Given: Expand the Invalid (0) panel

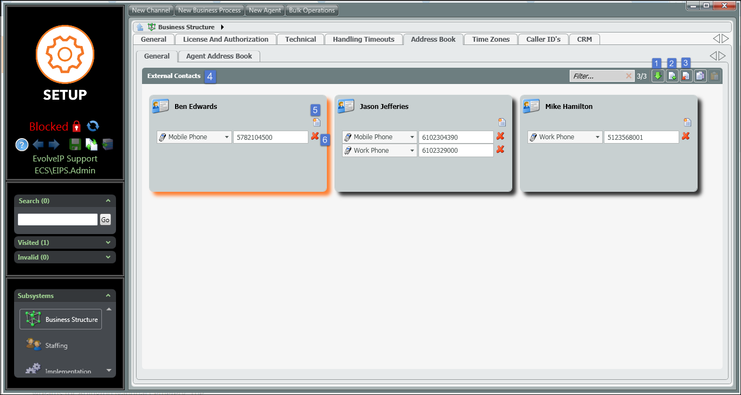Looking at the screenshot, I should [65, 257].
